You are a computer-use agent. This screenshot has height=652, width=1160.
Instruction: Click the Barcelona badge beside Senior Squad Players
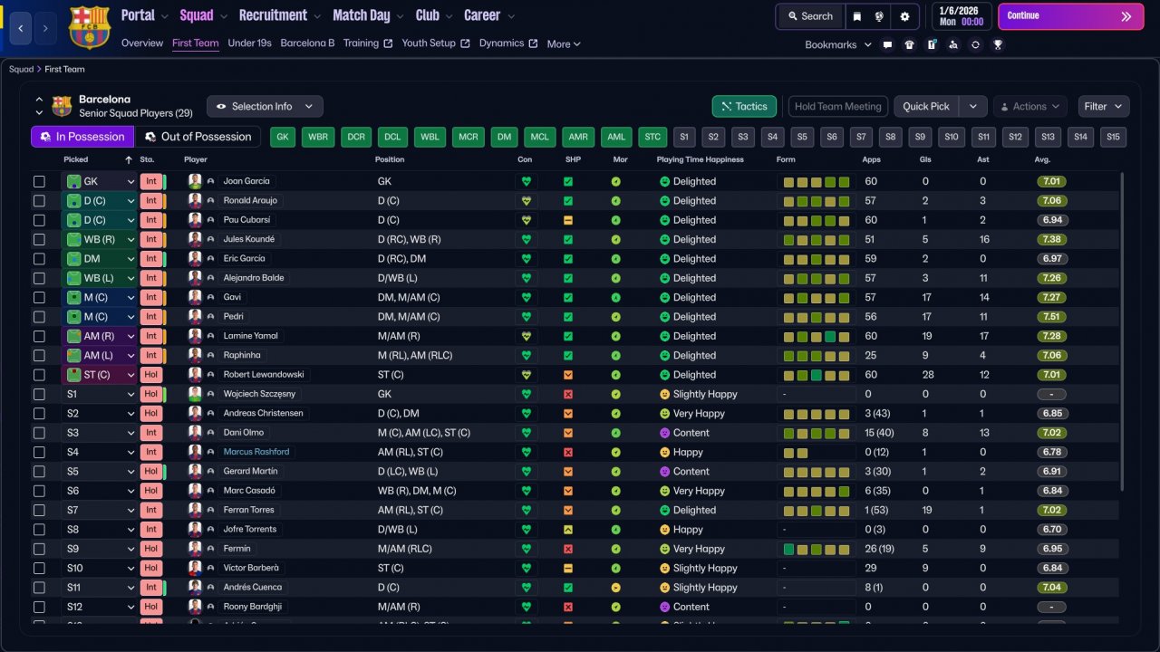[x=62, y=106]
